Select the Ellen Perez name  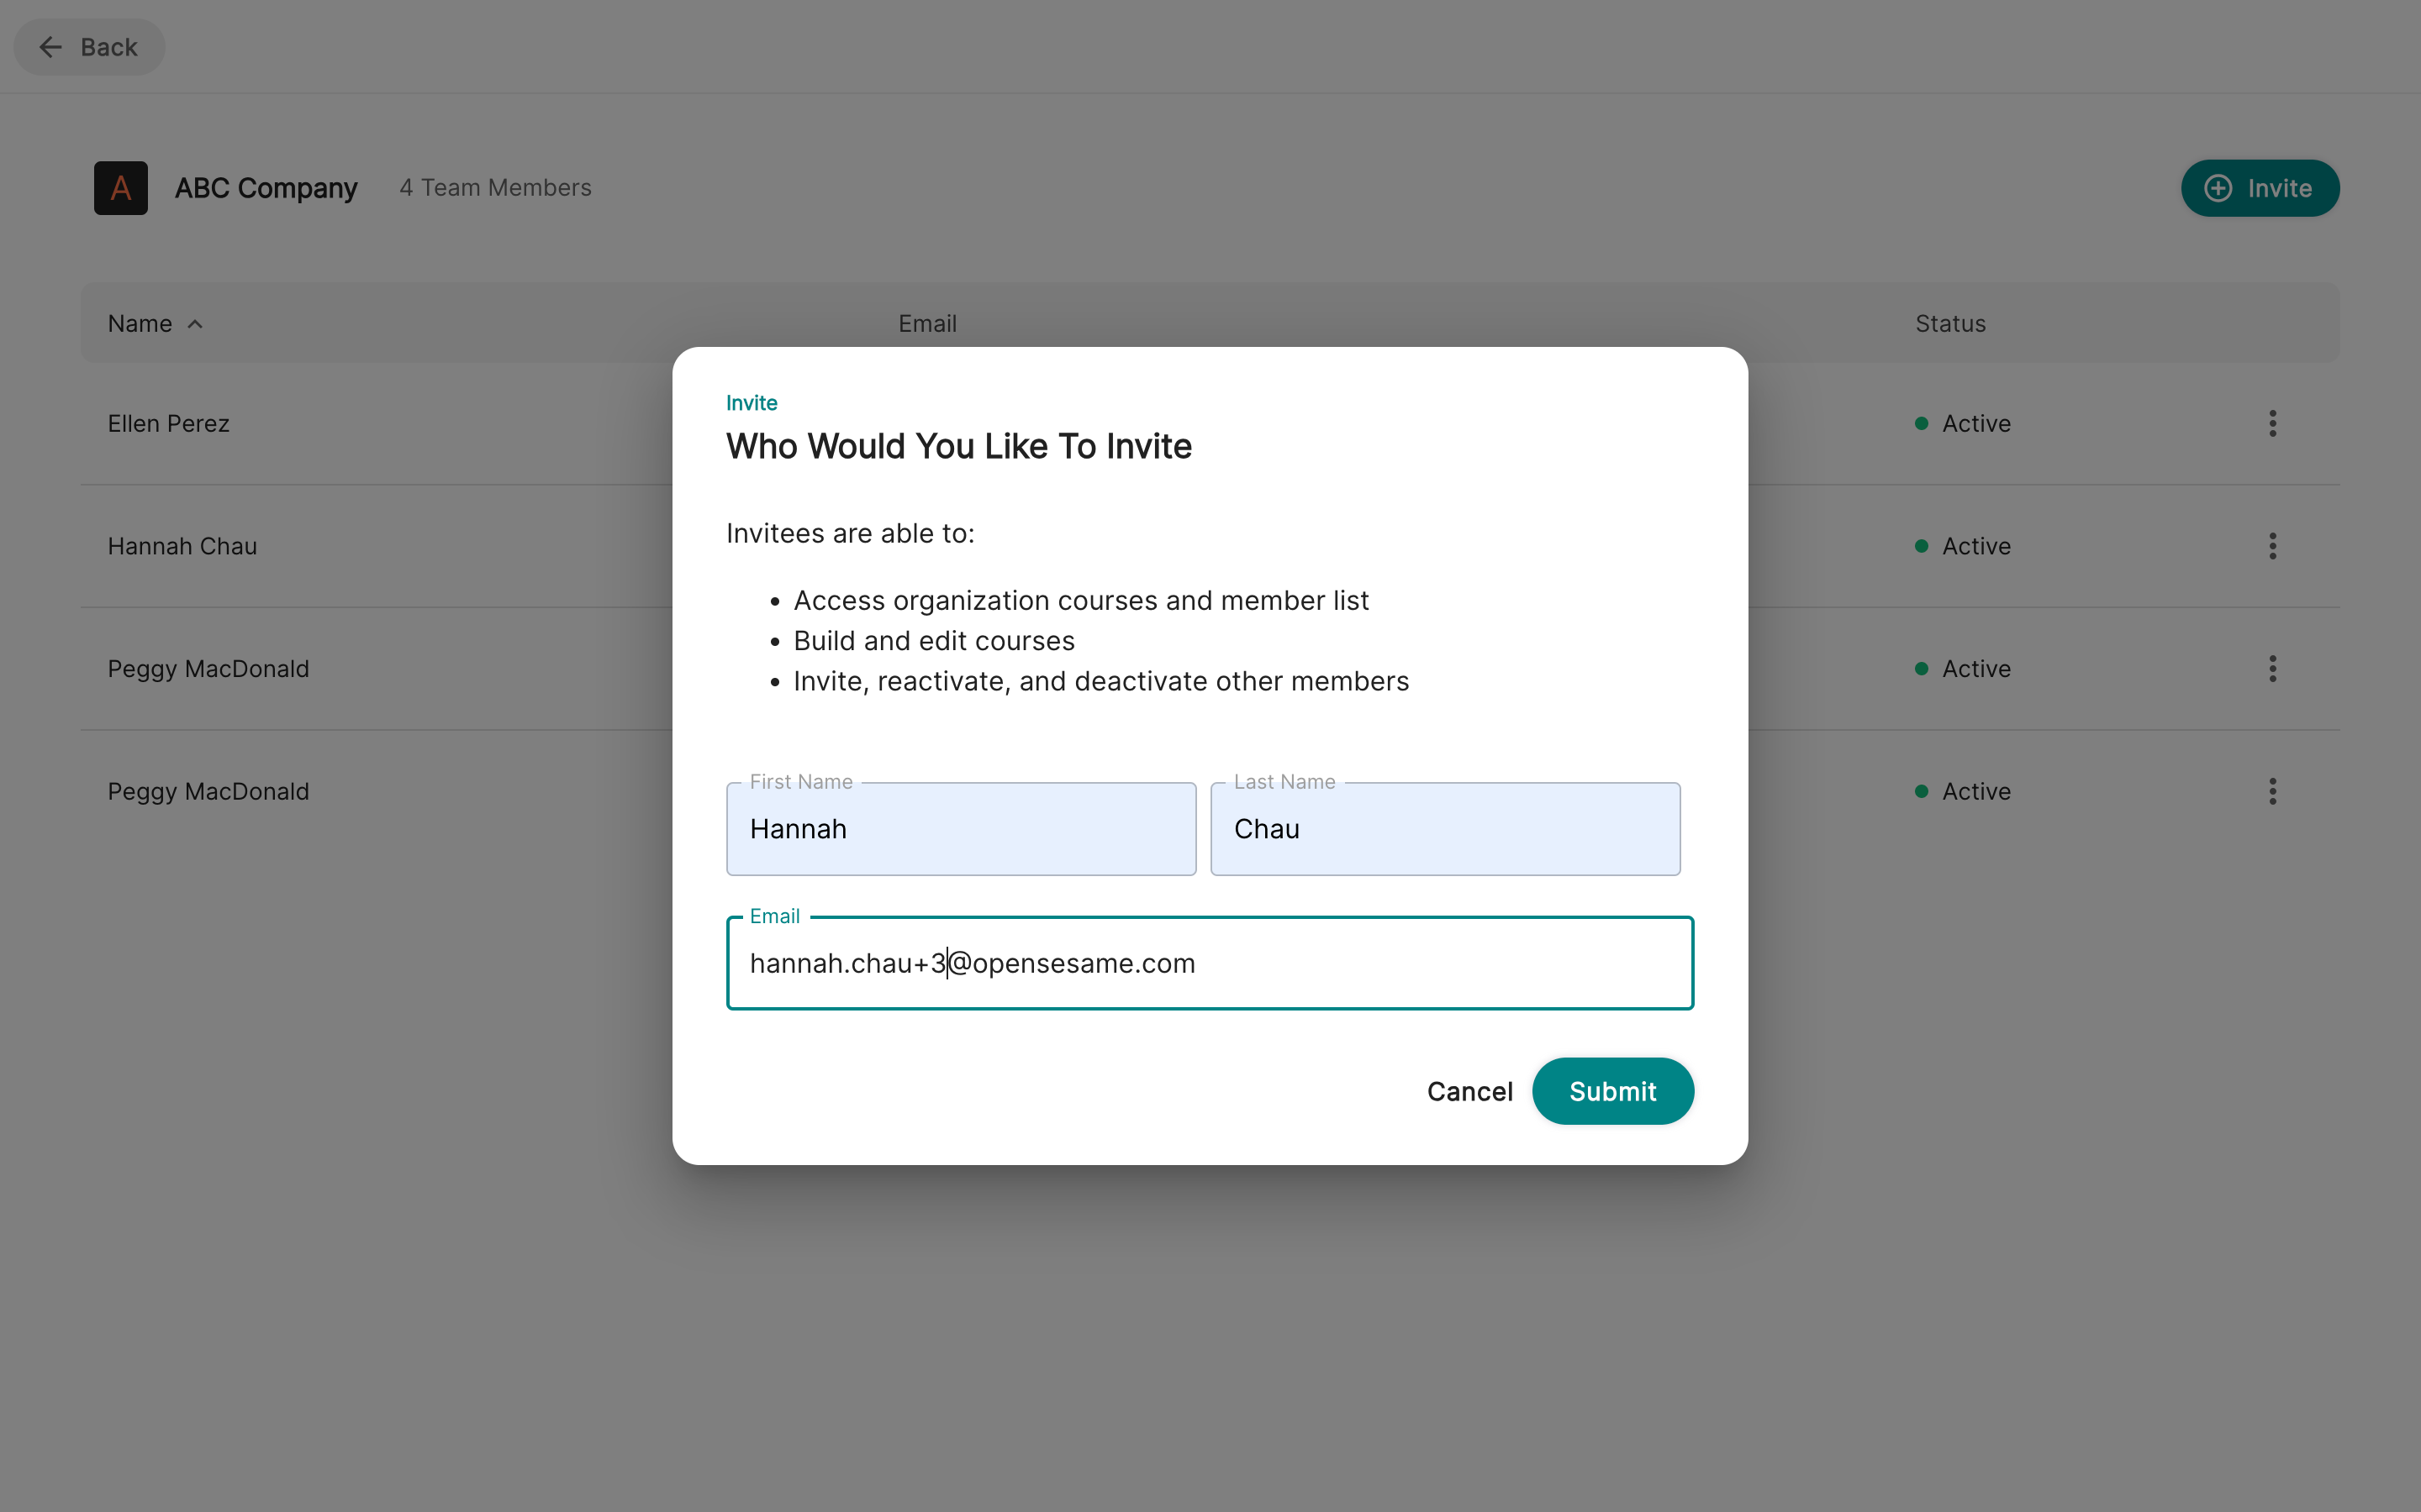point(169,424)
